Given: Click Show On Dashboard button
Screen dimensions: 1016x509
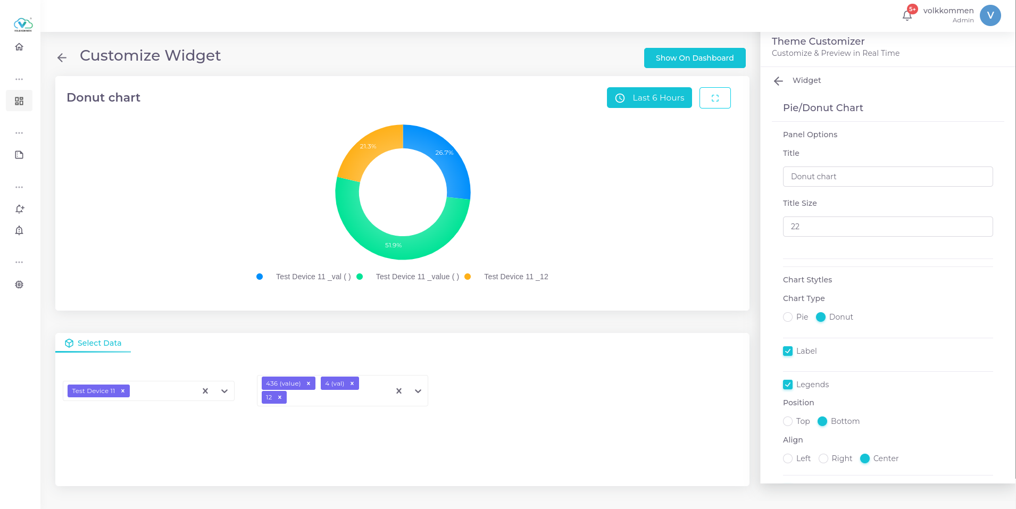Looking at the screenshot, I should [694, 58].
